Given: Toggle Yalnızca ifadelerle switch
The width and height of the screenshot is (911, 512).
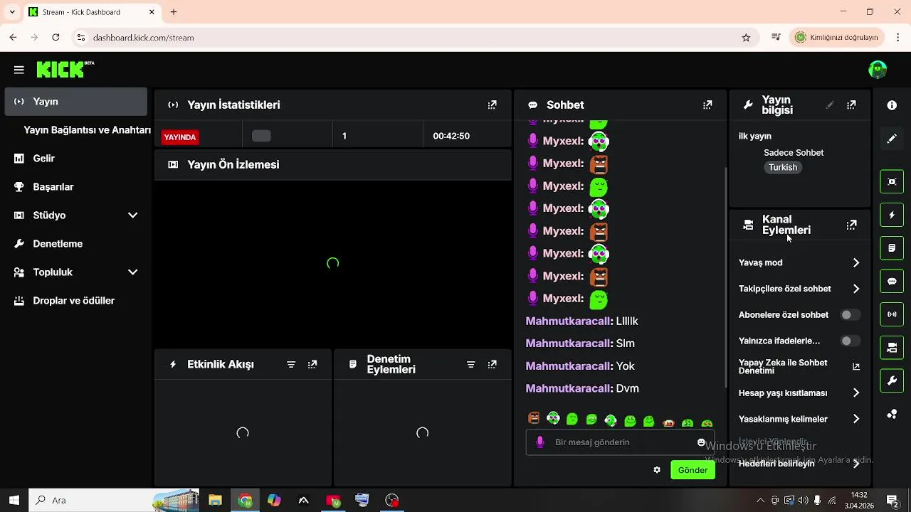Looking at the screenshot, I should 849,341.
